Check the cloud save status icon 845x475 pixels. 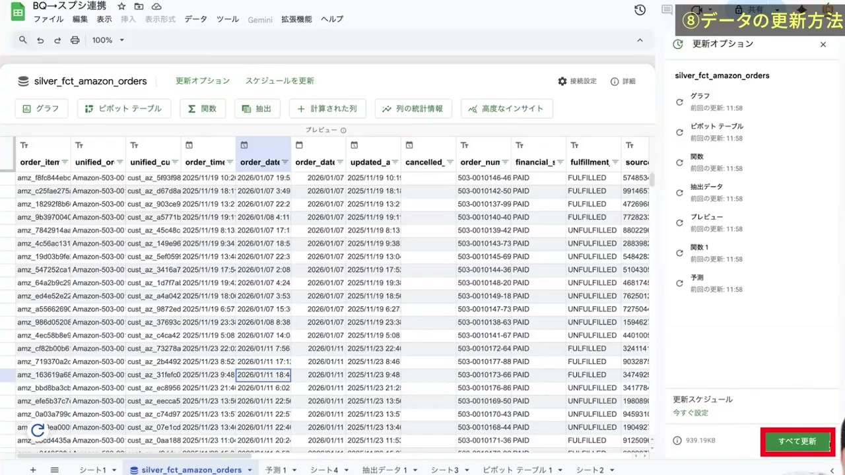156,7
